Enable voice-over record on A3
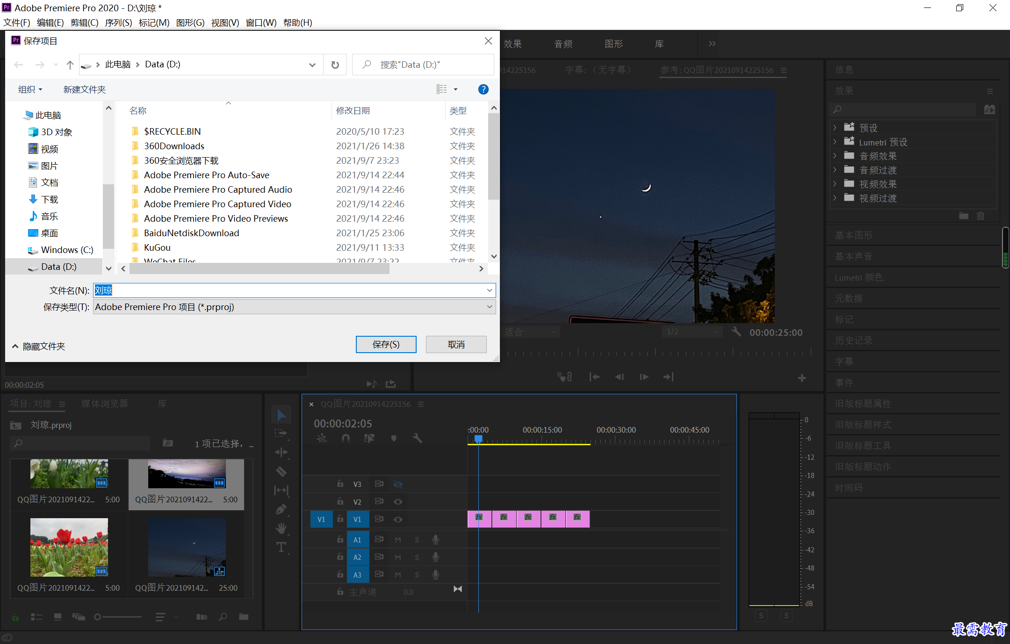Viewport: 1010px width, 644px height. (x=435, y=574)
